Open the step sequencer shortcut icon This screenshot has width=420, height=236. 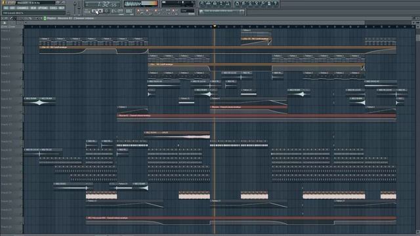pyautogui.click(x=209, y=3)
